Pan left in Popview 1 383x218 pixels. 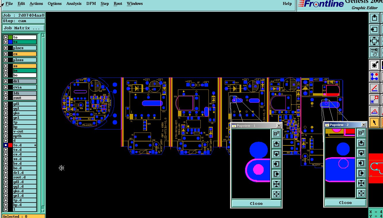pyautogui.click(x=276, y=164)
